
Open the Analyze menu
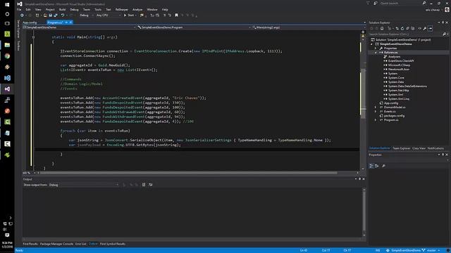point(137,9)
